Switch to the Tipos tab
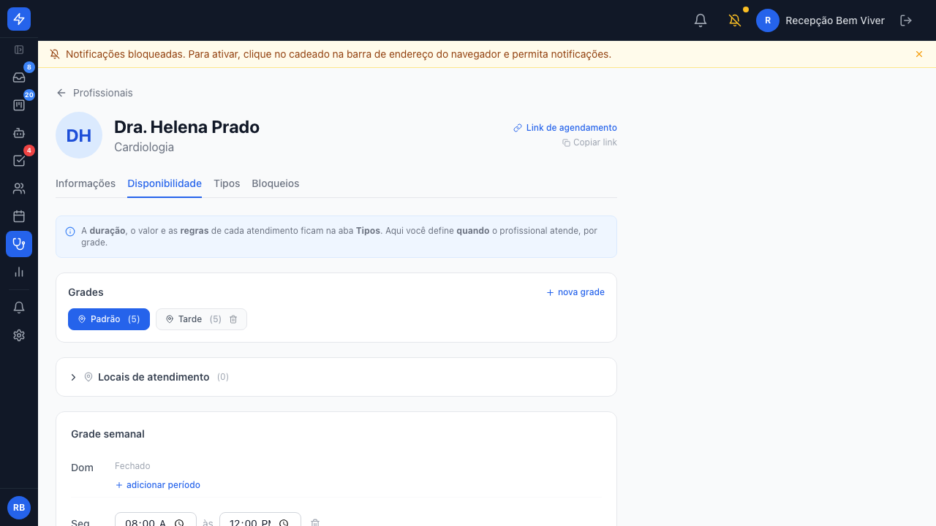 [227, 183]
